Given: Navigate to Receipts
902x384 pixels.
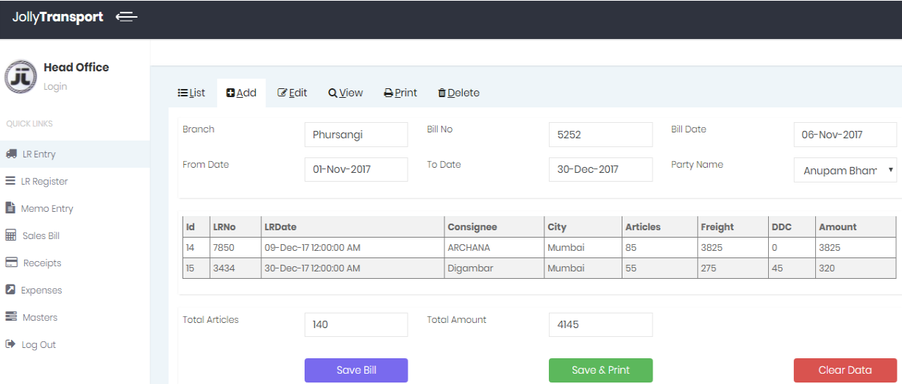Looking at the screenshot, I should pyautogui.click(x=75, y=263).
